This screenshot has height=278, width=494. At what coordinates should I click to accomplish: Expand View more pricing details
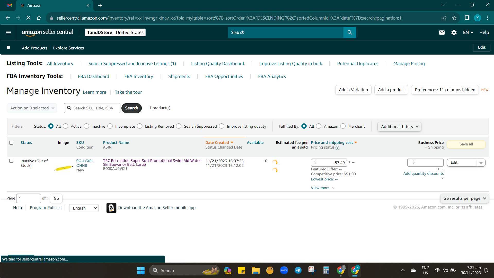tap(323, 188)
